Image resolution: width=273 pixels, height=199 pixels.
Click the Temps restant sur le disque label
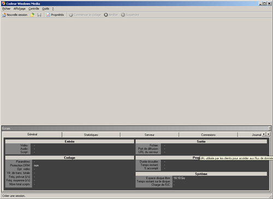click(154, 182)
